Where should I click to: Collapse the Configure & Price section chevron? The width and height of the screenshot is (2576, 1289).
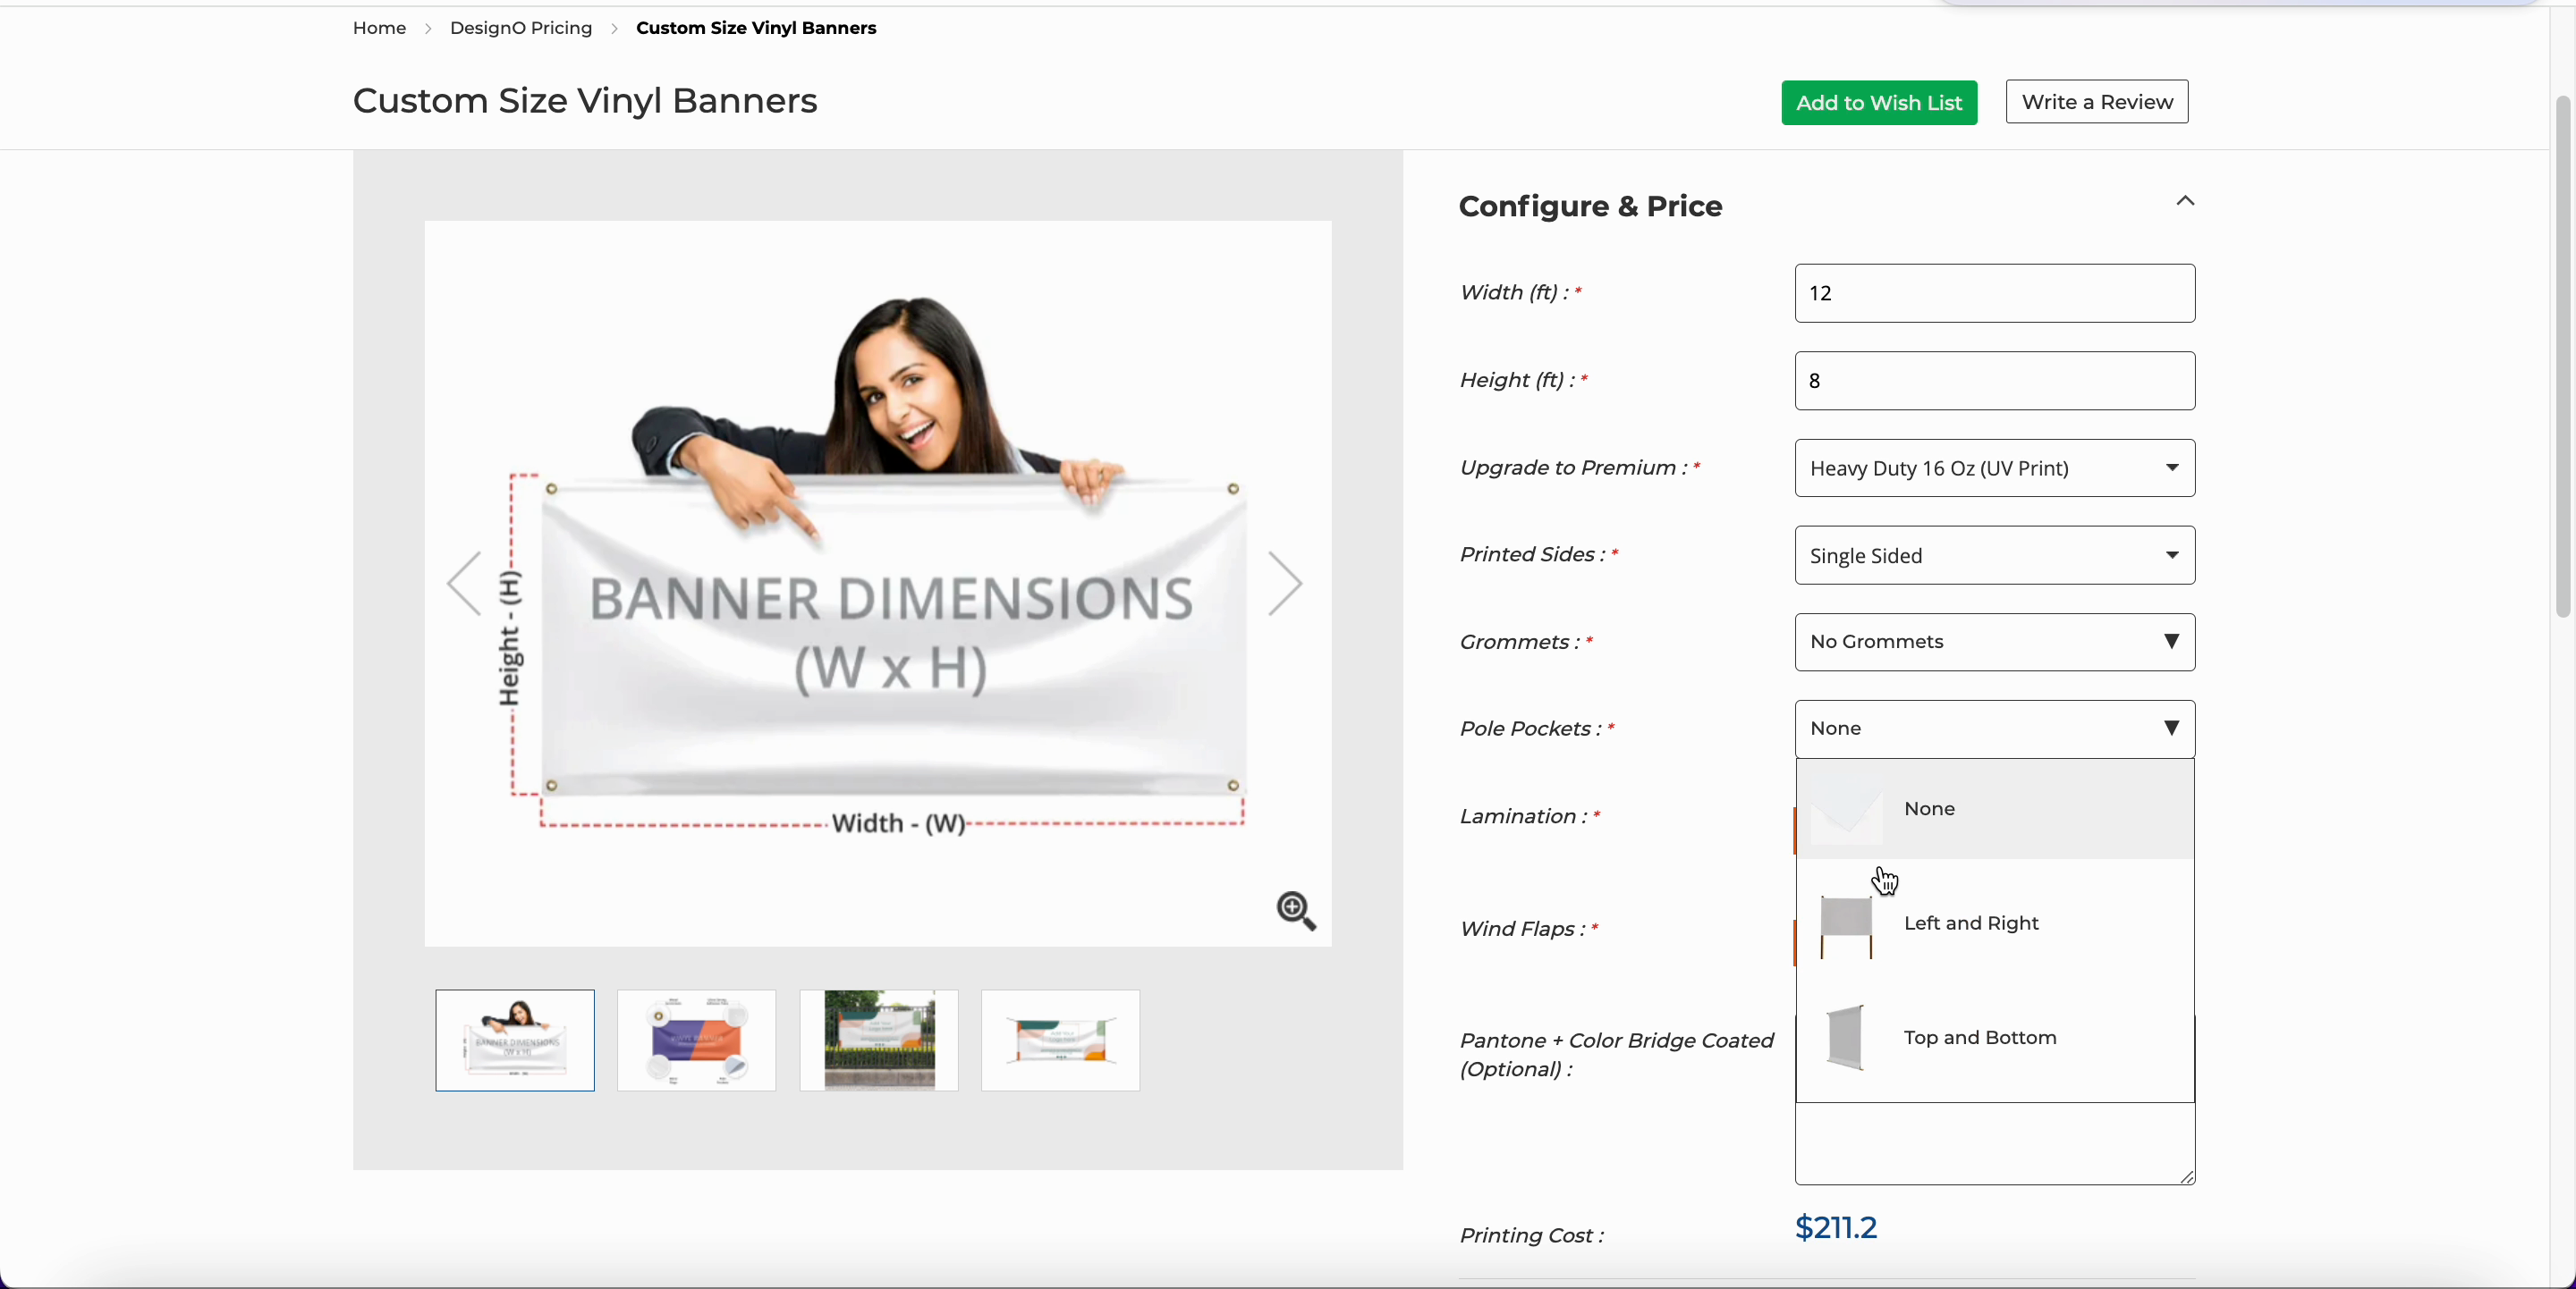(x=2185, y=202)
